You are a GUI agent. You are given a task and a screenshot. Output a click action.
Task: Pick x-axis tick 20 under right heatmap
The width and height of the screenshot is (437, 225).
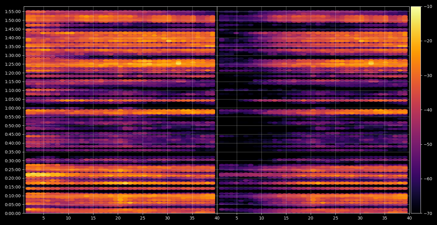coord(311,218)
